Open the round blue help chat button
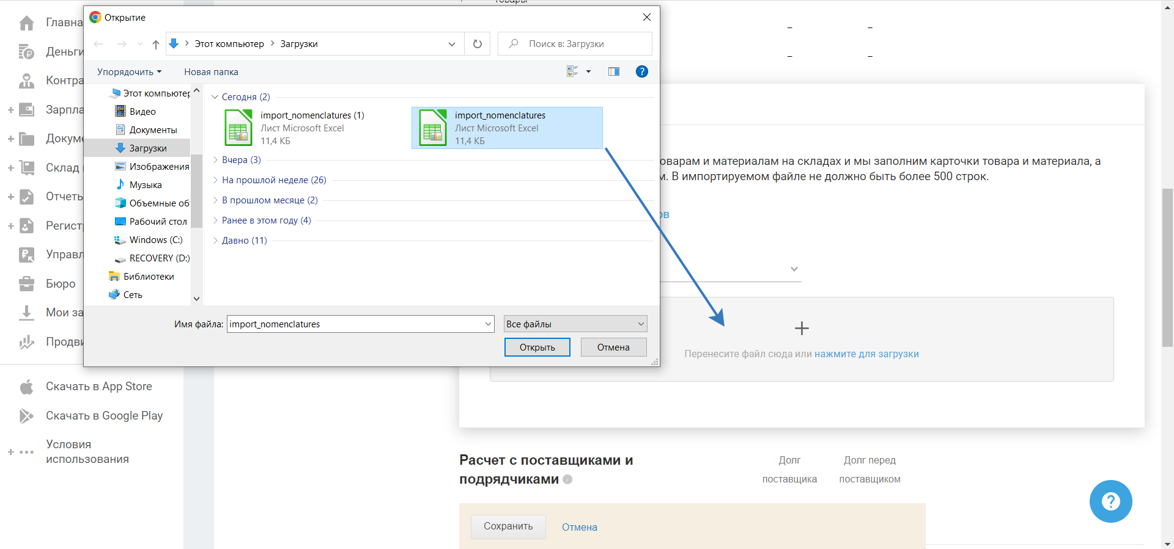Screen dimensions: 1174x549 (x=1110, y=501)
